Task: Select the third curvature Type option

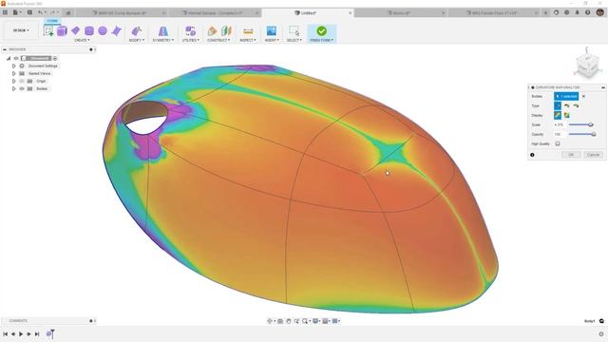Action: point(577,105)
